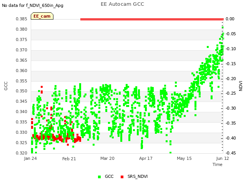Viewport: 246px width, 184px height.
Task: Click the 0.00 NDVI axis value
Action: pyautogui.click(x=230, y=19)
